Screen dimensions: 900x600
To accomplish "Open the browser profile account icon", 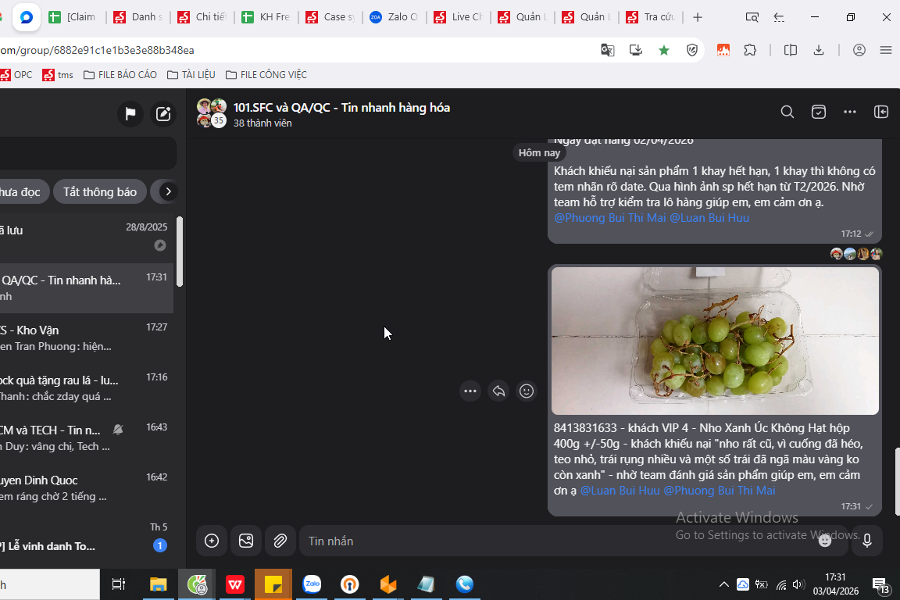I will pyautogui.click(x=859, y=51).
